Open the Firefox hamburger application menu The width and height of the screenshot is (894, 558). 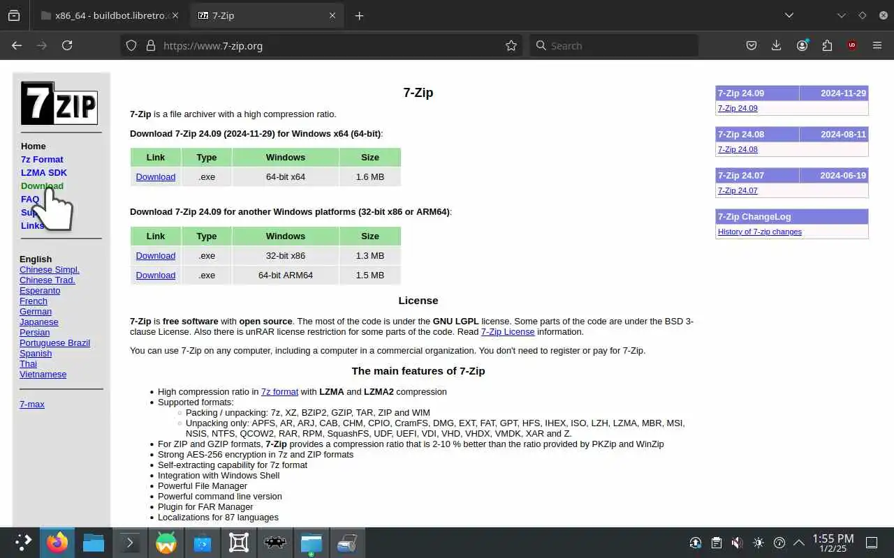point(877,45)
